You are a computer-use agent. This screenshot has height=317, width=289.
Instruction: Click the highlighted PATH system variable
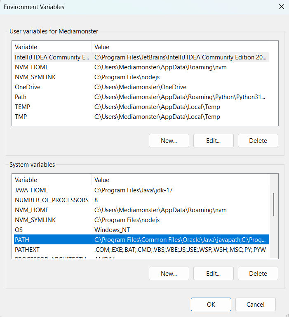pos(141,239)
